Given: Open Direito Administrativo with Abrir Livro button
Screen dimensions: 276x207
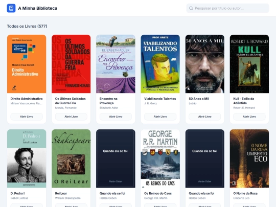Looking at the screenshot, I should coord(27,117).
